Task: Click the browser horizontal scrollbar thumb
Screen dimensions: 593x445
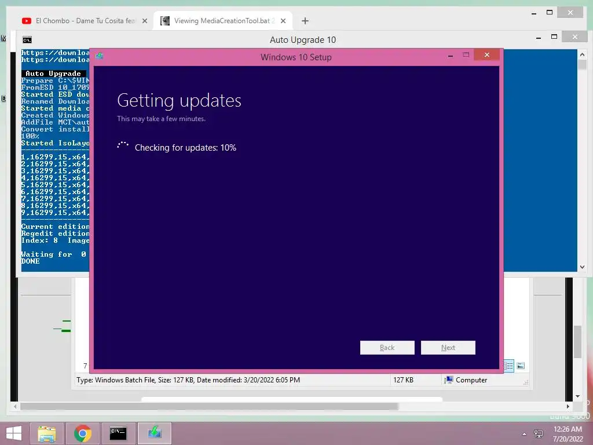Action: coord(209,406)
